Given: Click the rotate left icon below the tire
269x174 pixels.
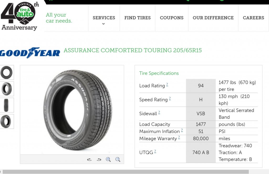Looking at the screenshot, I should pos(89,160).
